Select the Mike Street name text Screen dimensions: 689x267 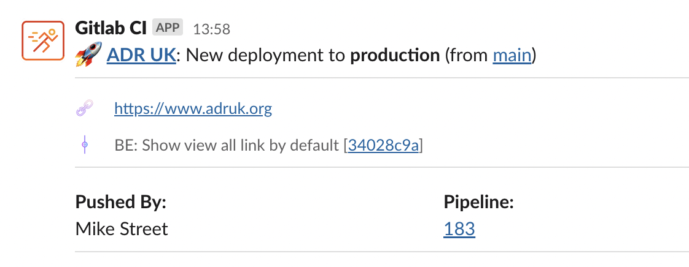pyautogui.click(x=121, y=229)
